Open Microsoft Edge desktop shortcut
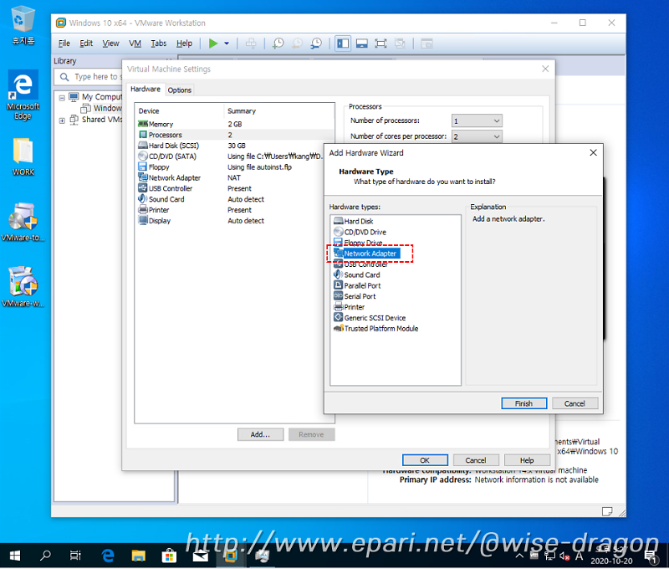This screenshot has width=669, height=569. tap(23, 95)
